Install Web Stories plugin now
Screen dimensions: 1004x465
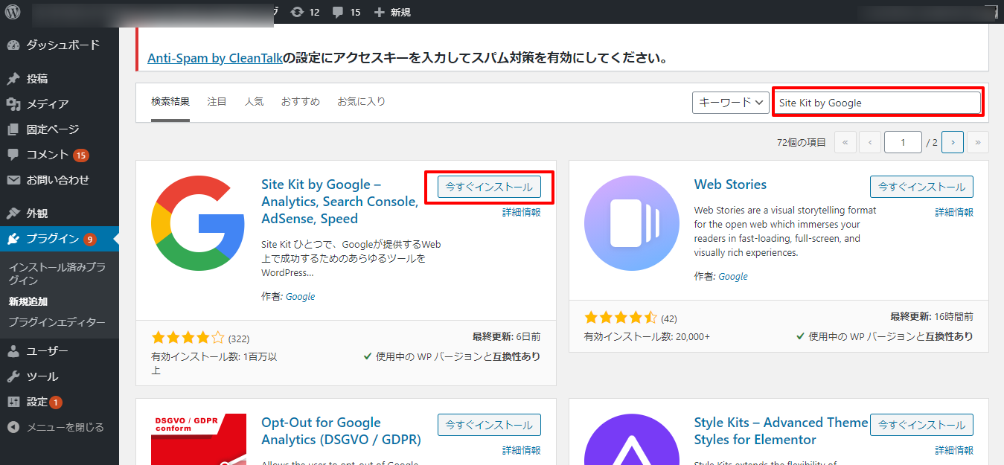921,187
